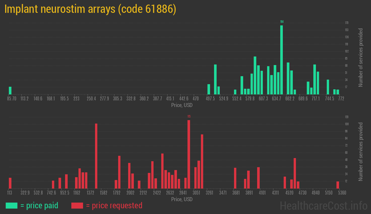Click the red bar at price 113
371x214 pixels.
[10, 183]
